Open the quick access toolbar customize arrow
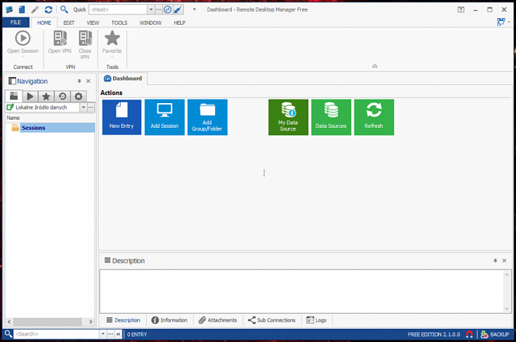516x342 pixels. point(194,9)
